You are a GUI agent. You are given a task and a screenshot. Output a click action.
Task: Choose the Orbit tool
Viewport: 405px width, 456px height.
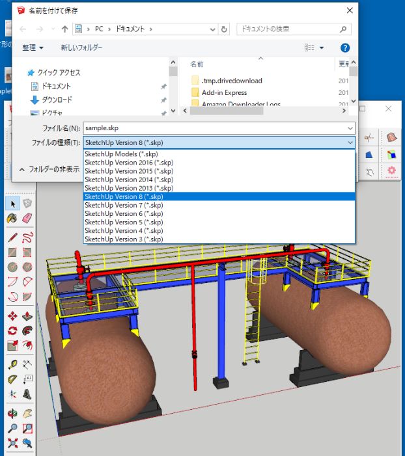pyautogui.click(x=12, y=413)
